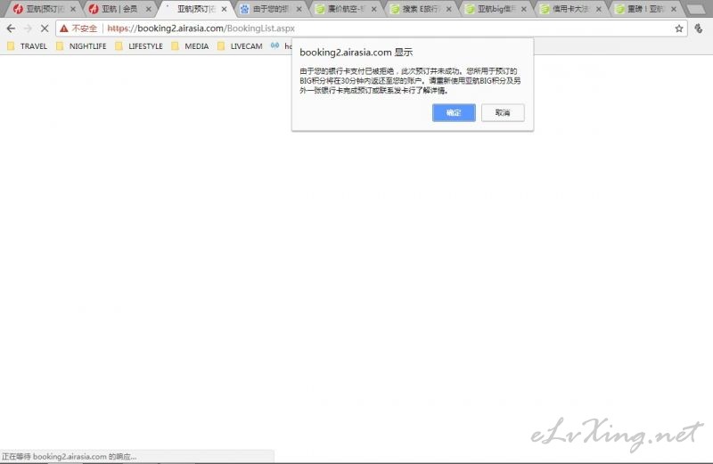Click the 确定 button in the alert dialog

coord(454,113)
